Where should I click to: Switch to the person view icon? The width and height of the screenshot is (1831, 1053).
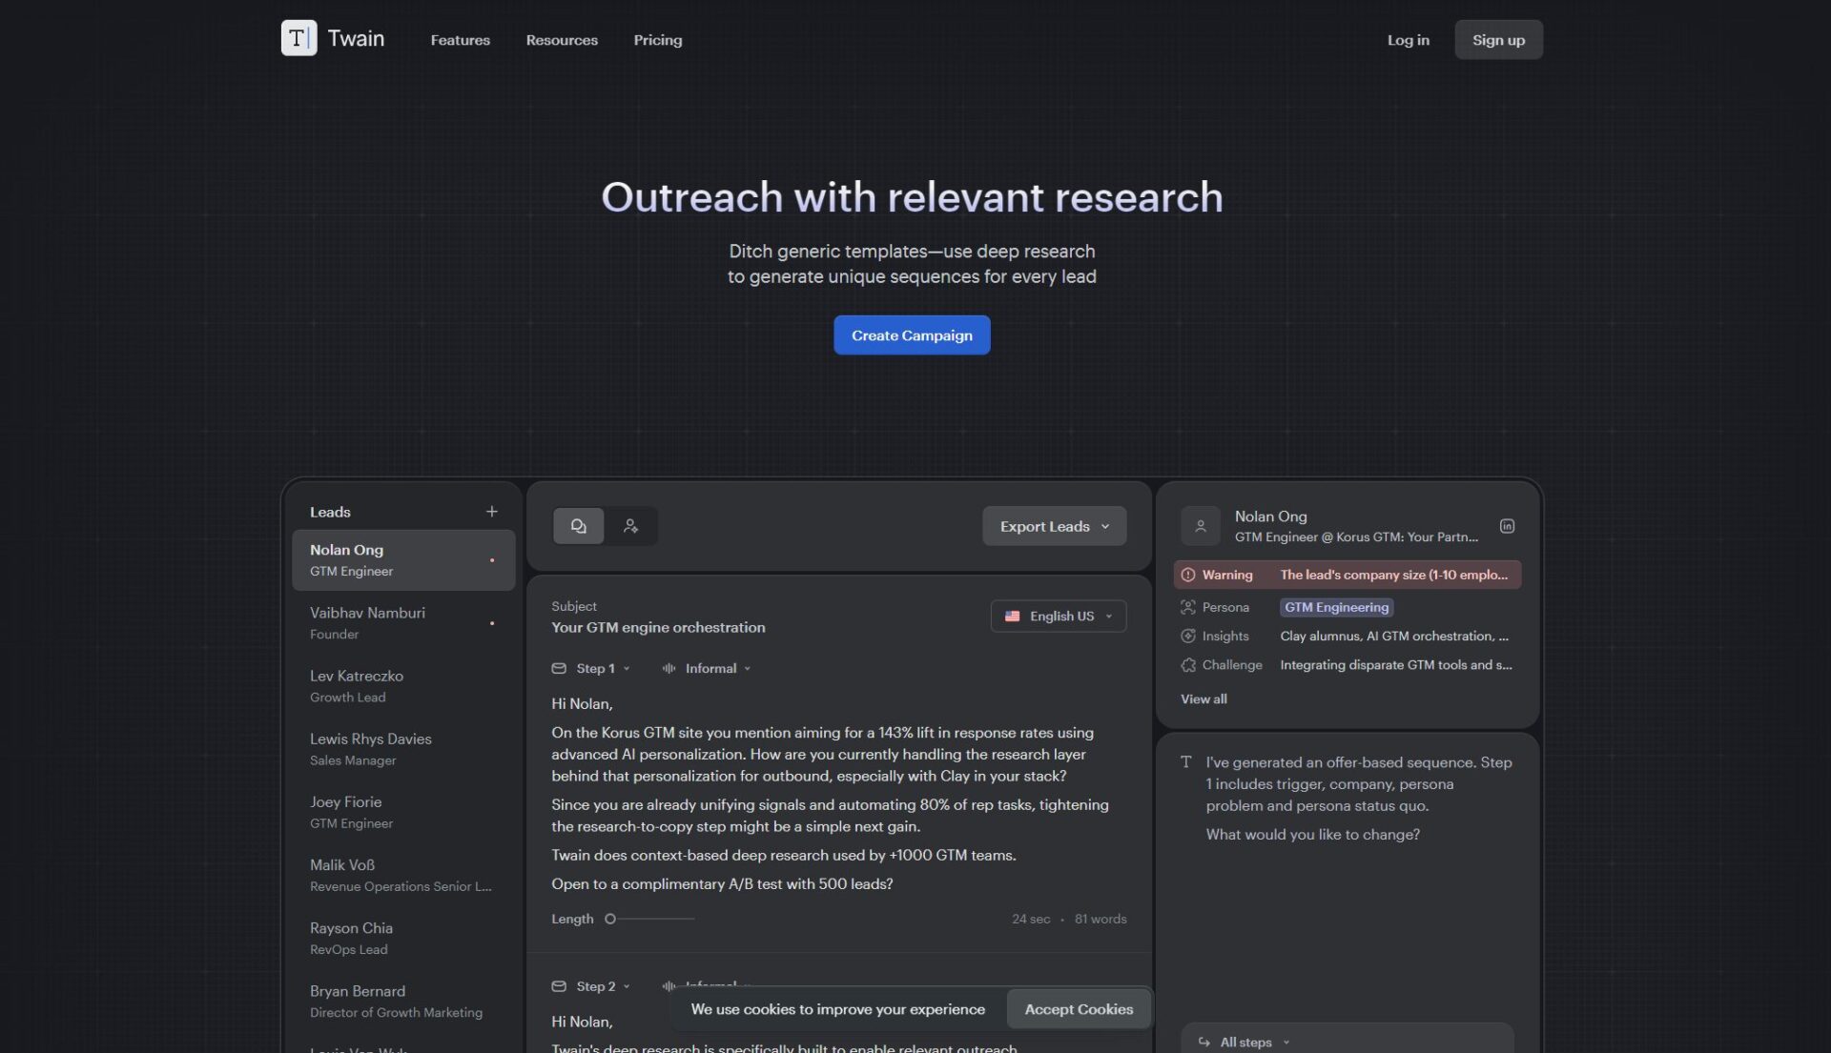click(x=630, y=526)
